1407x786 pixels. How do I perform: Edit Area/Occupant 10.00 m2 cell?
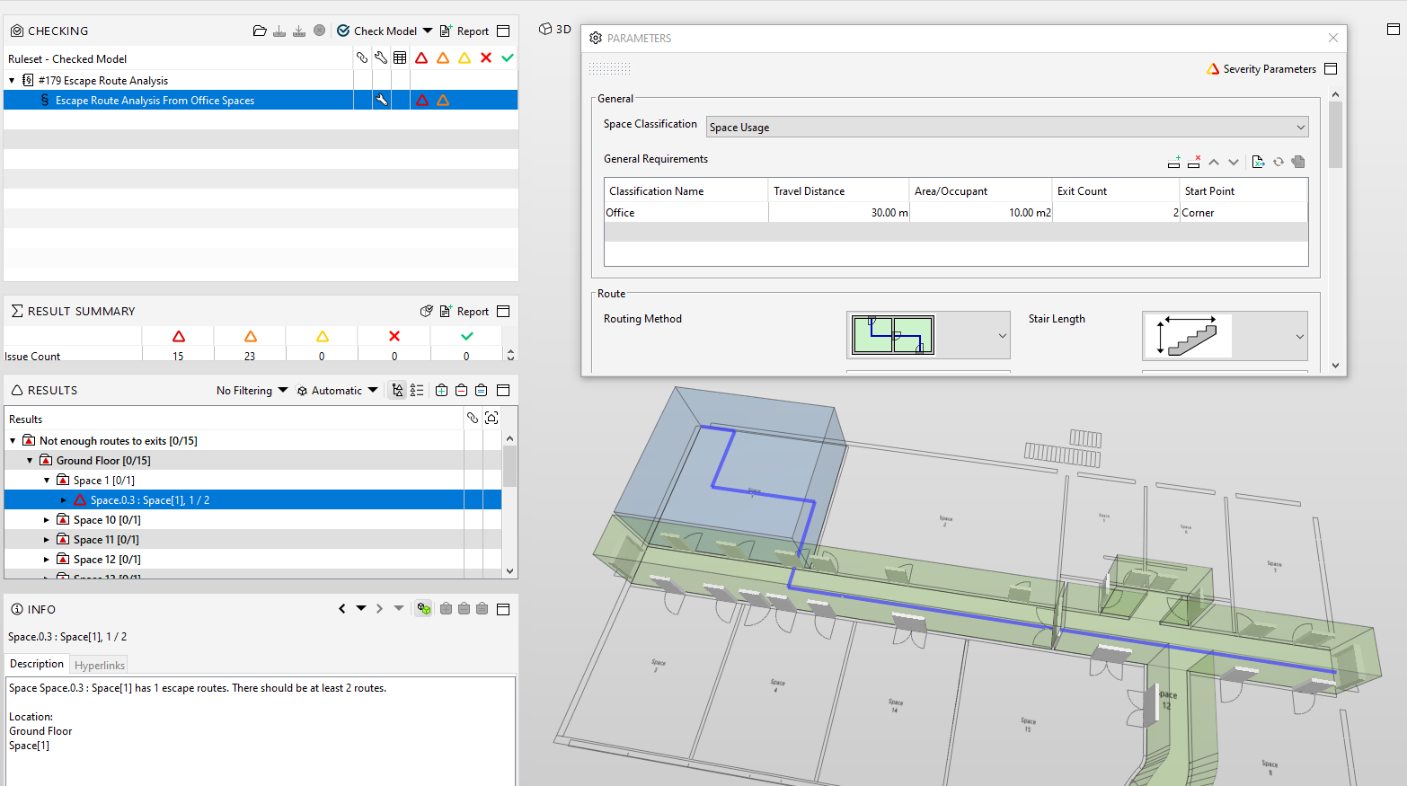point(981,212)
